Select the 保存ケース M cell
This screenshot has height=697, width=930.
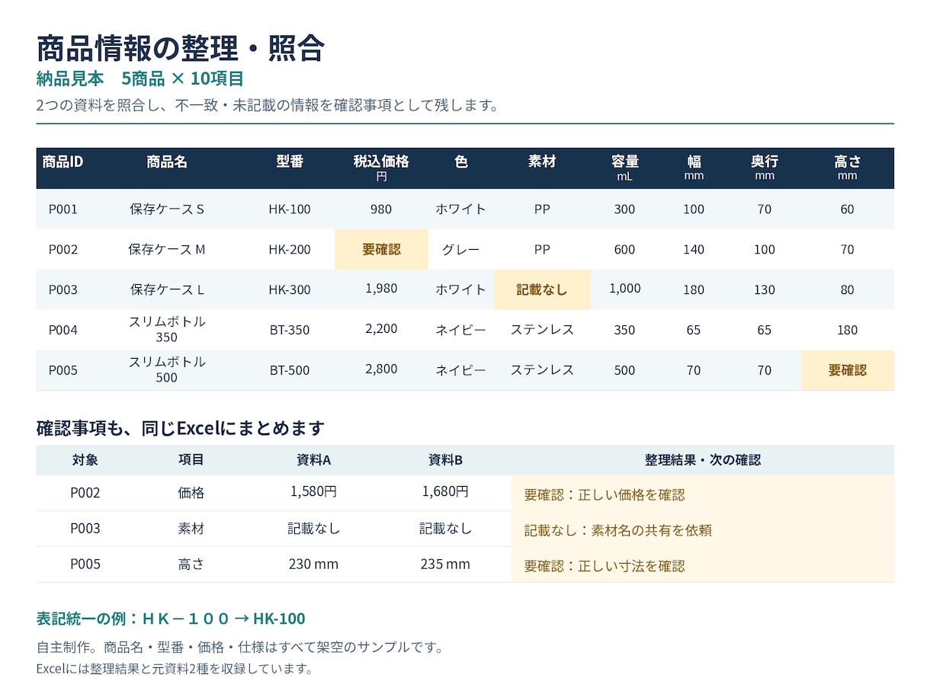167,250
